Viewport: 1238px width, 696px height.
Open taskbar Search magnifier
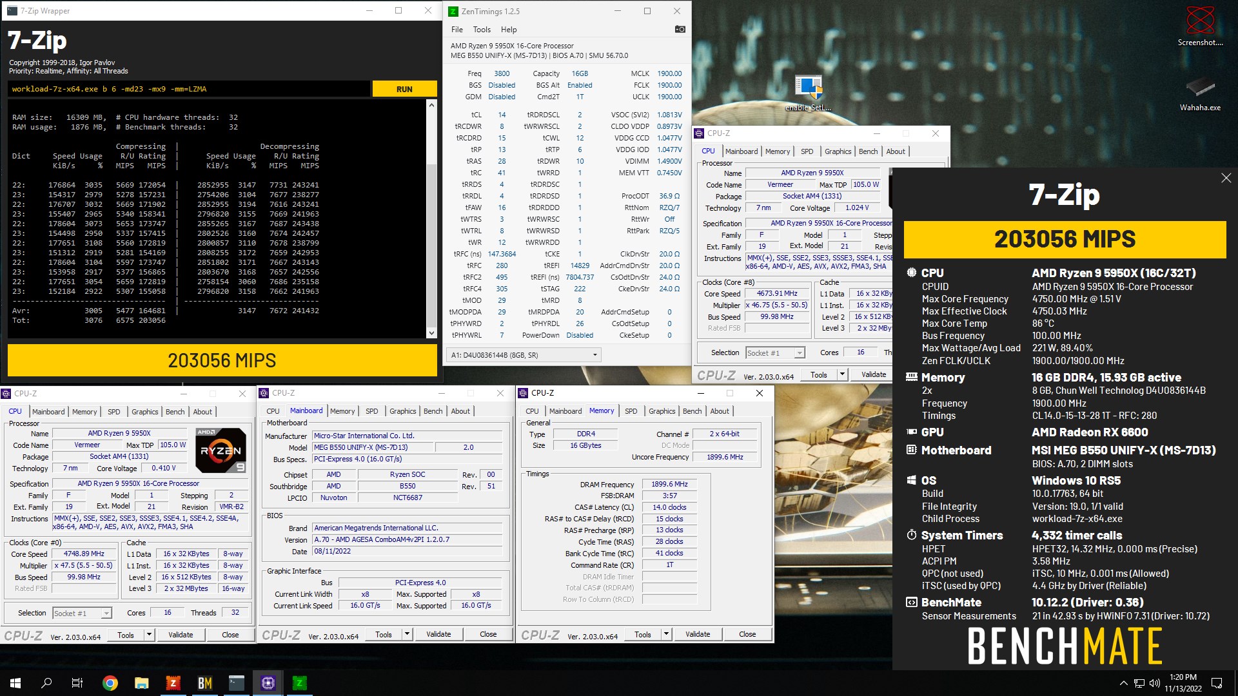coord(46,683)
